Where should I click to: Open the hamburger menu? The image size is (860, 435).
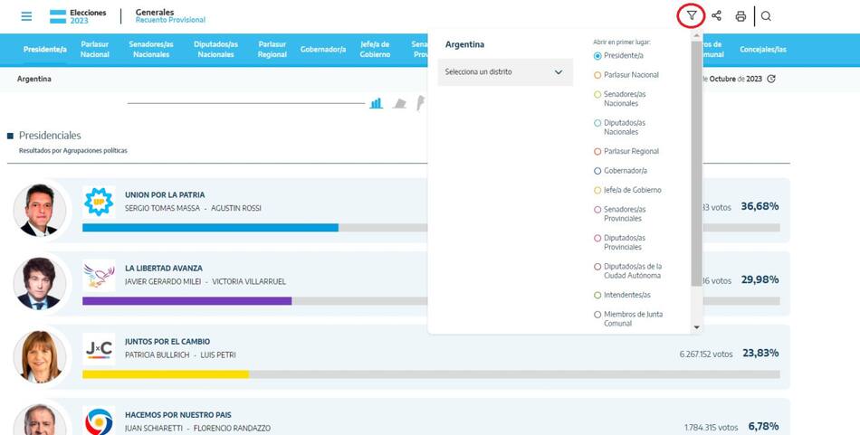26,16
